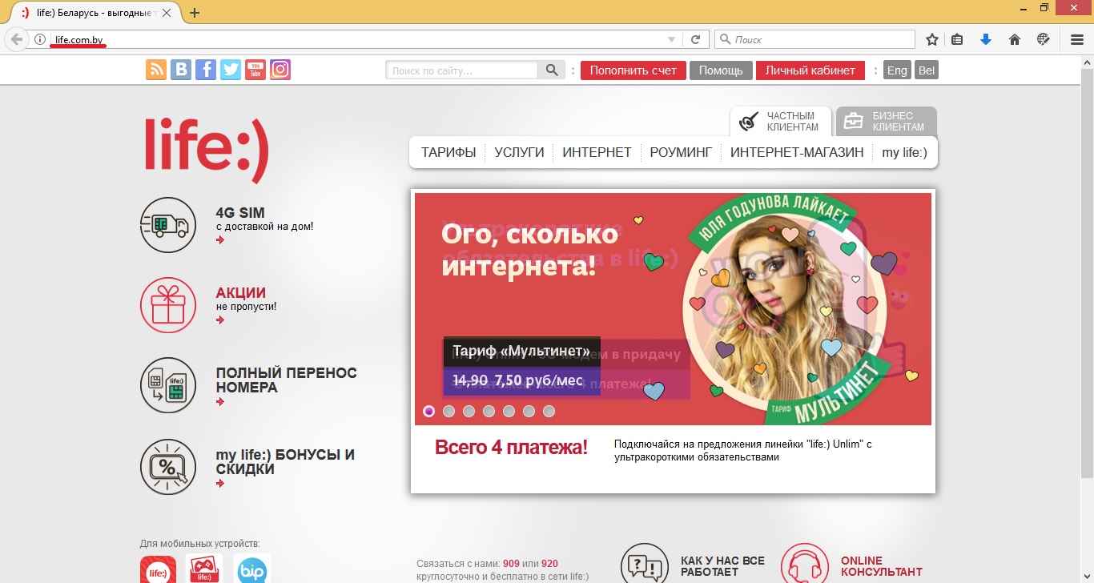Visit the Facebook page icon
The image size is (1094, 583).
(x=205, y=70)
